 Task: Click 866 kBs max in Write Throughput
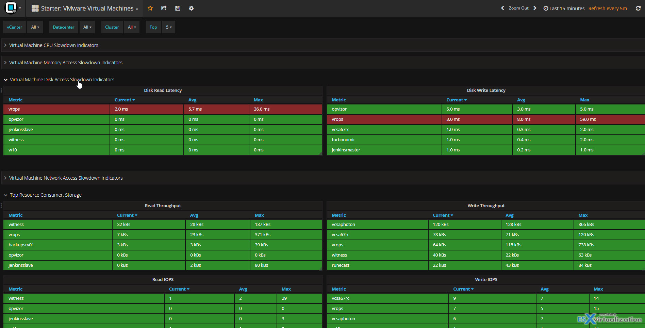pos(586,225)
